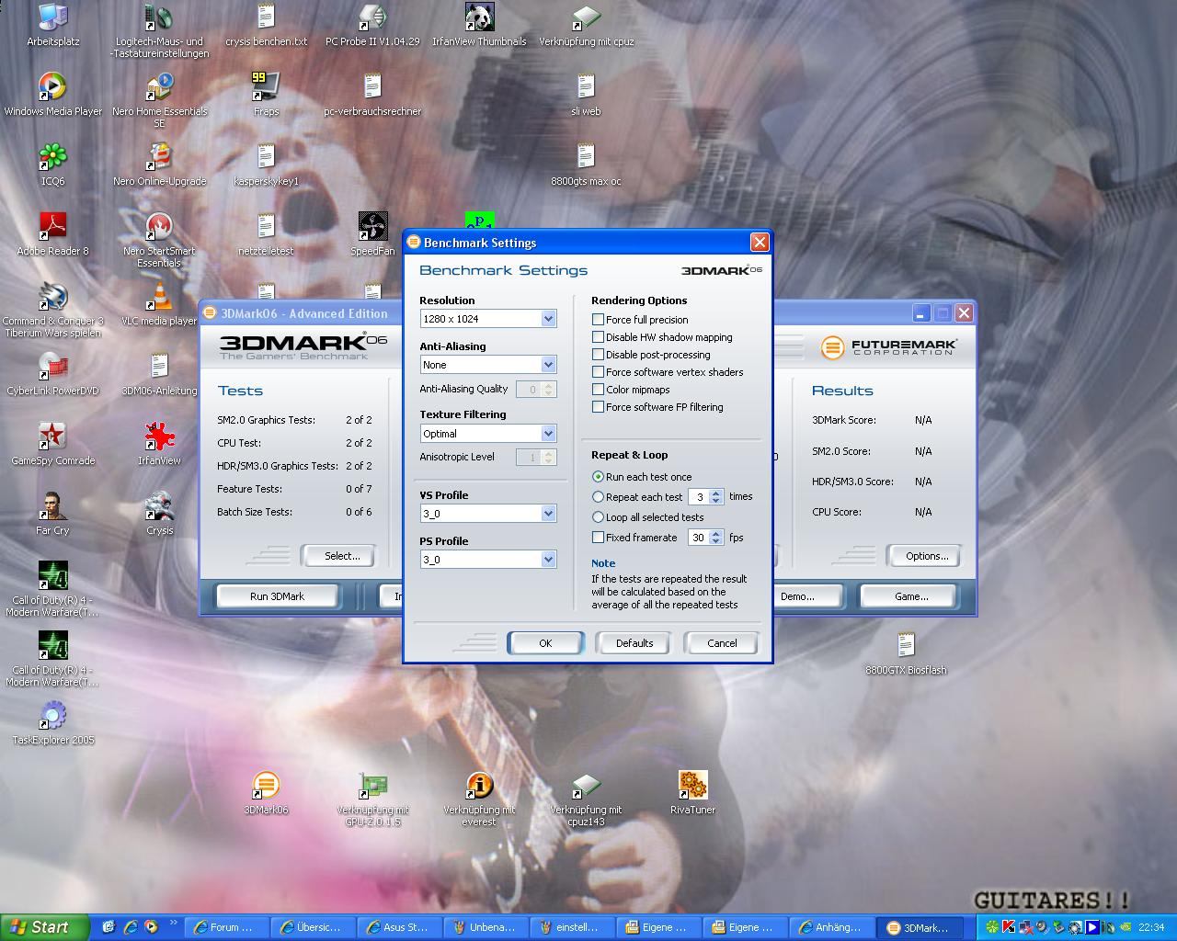
Task: Enable the Fixed framerate checkbox
Action: (x=598, y=538)
